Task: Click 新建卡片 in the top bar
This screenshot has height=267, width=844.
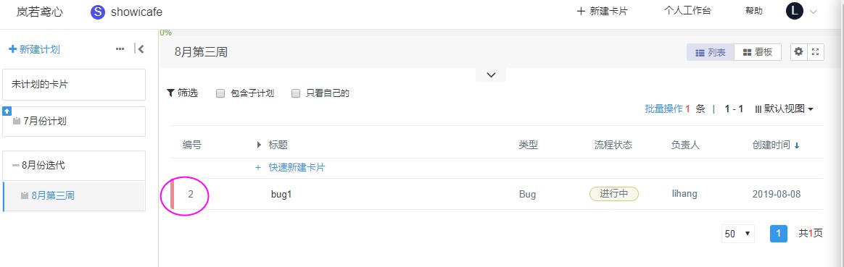Action: 602,12
